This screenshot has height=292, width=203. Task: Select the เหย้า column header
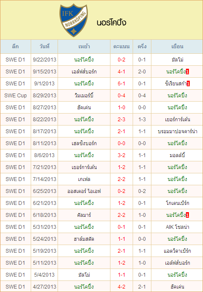[x=84, y=47]
